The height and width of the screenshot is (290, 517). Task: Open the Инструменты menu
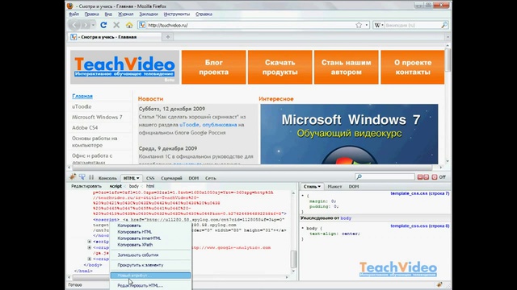coord(177,14)
